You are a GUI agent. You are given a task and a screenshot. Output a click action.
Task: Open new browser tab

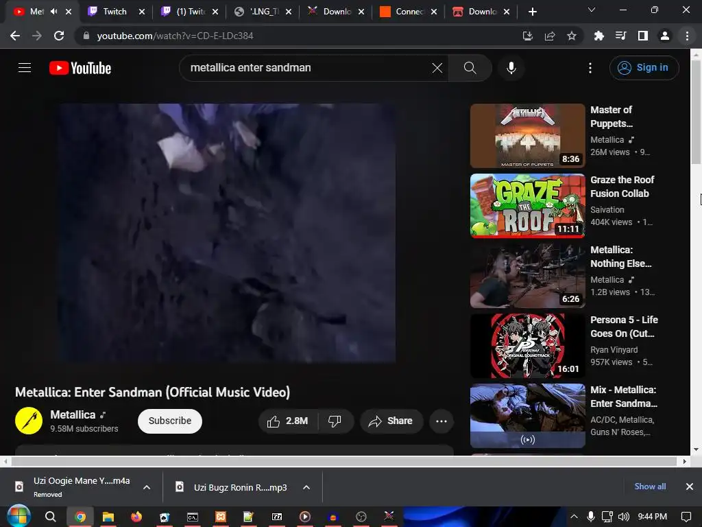tap(532, 12)
